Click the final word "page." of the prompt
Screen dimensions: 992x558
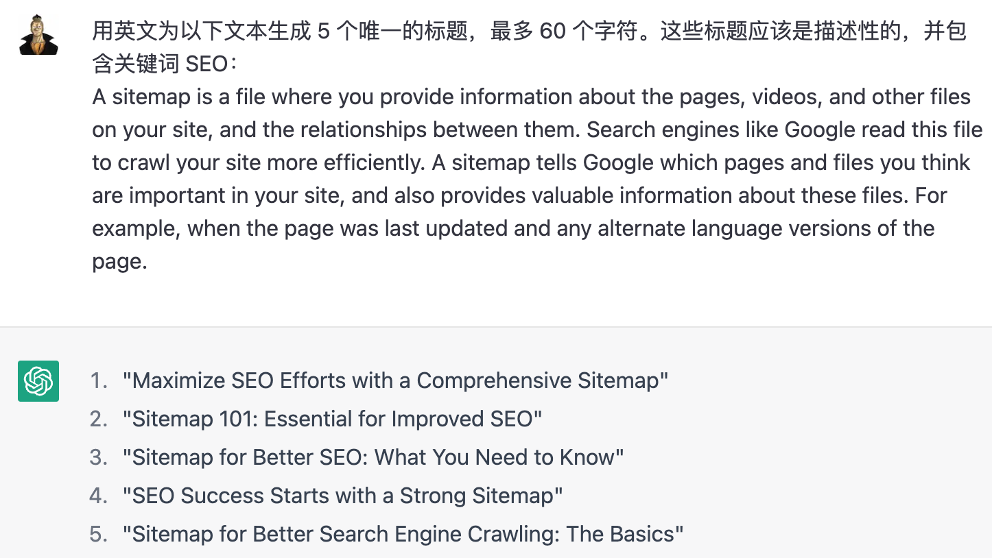point(119,262)
